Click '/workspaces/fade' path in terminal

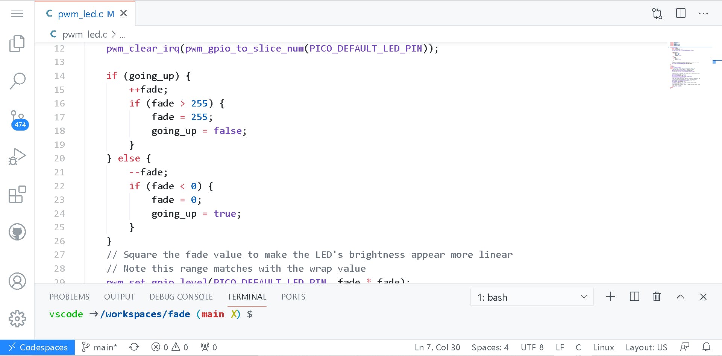(x=145, y=314)
